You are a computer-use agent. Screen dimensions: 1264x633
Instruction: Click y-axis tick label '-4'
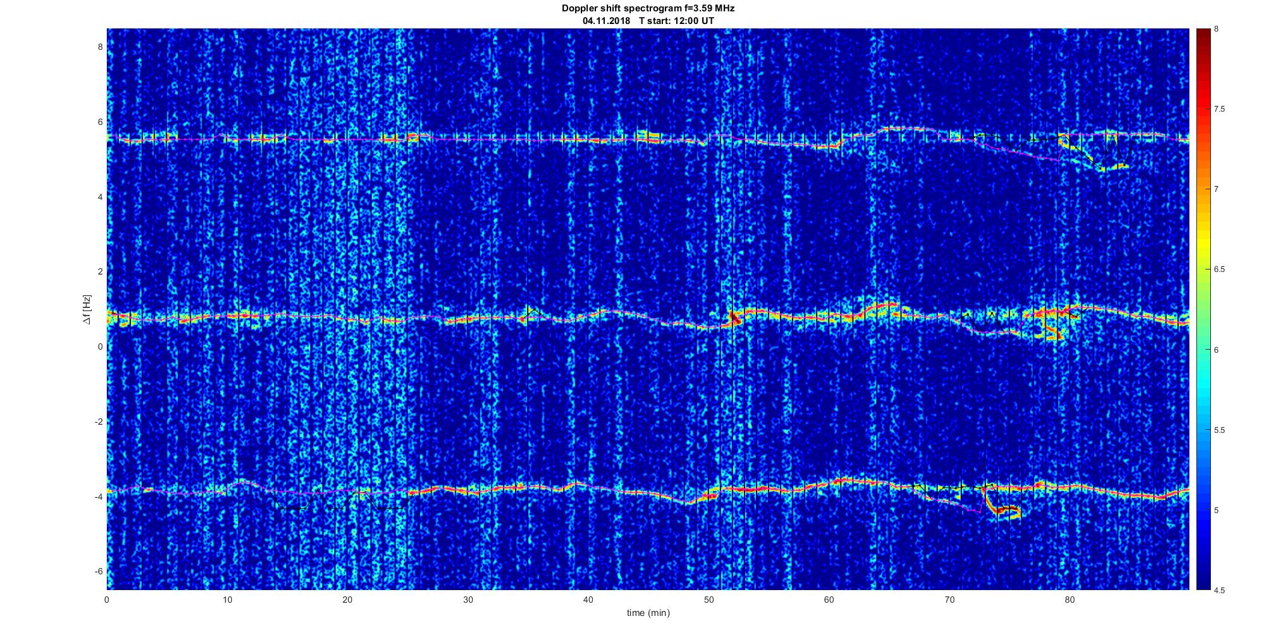click(99, 497)
